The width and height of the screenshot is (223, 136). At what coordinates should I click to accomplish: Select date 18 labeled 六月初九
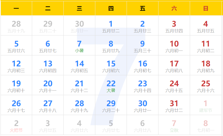(206, 65)
